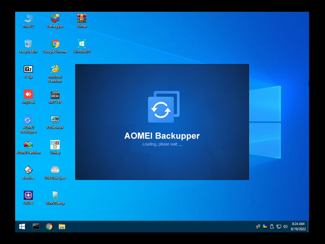This screenshot has width=325, height=244.
Task: Launch Bootice desktop shortcut
Action: coord(28,173)
